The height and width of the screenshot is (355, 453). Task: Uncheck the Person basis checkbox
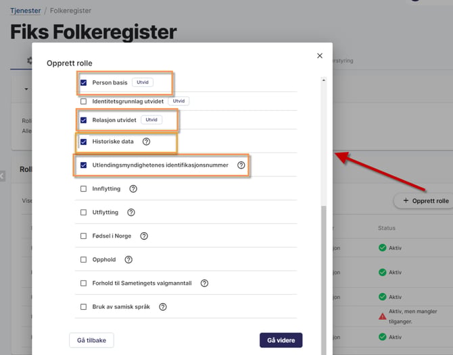[83, 83]
